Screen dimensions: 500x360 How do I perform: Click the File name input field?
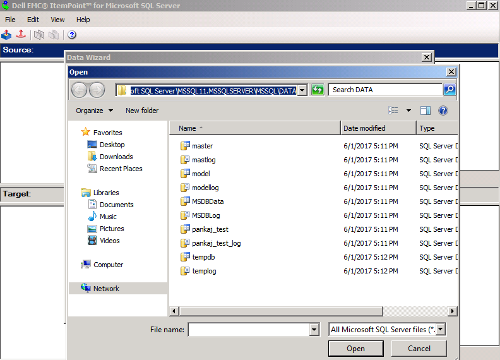click(x=249, y=330)
